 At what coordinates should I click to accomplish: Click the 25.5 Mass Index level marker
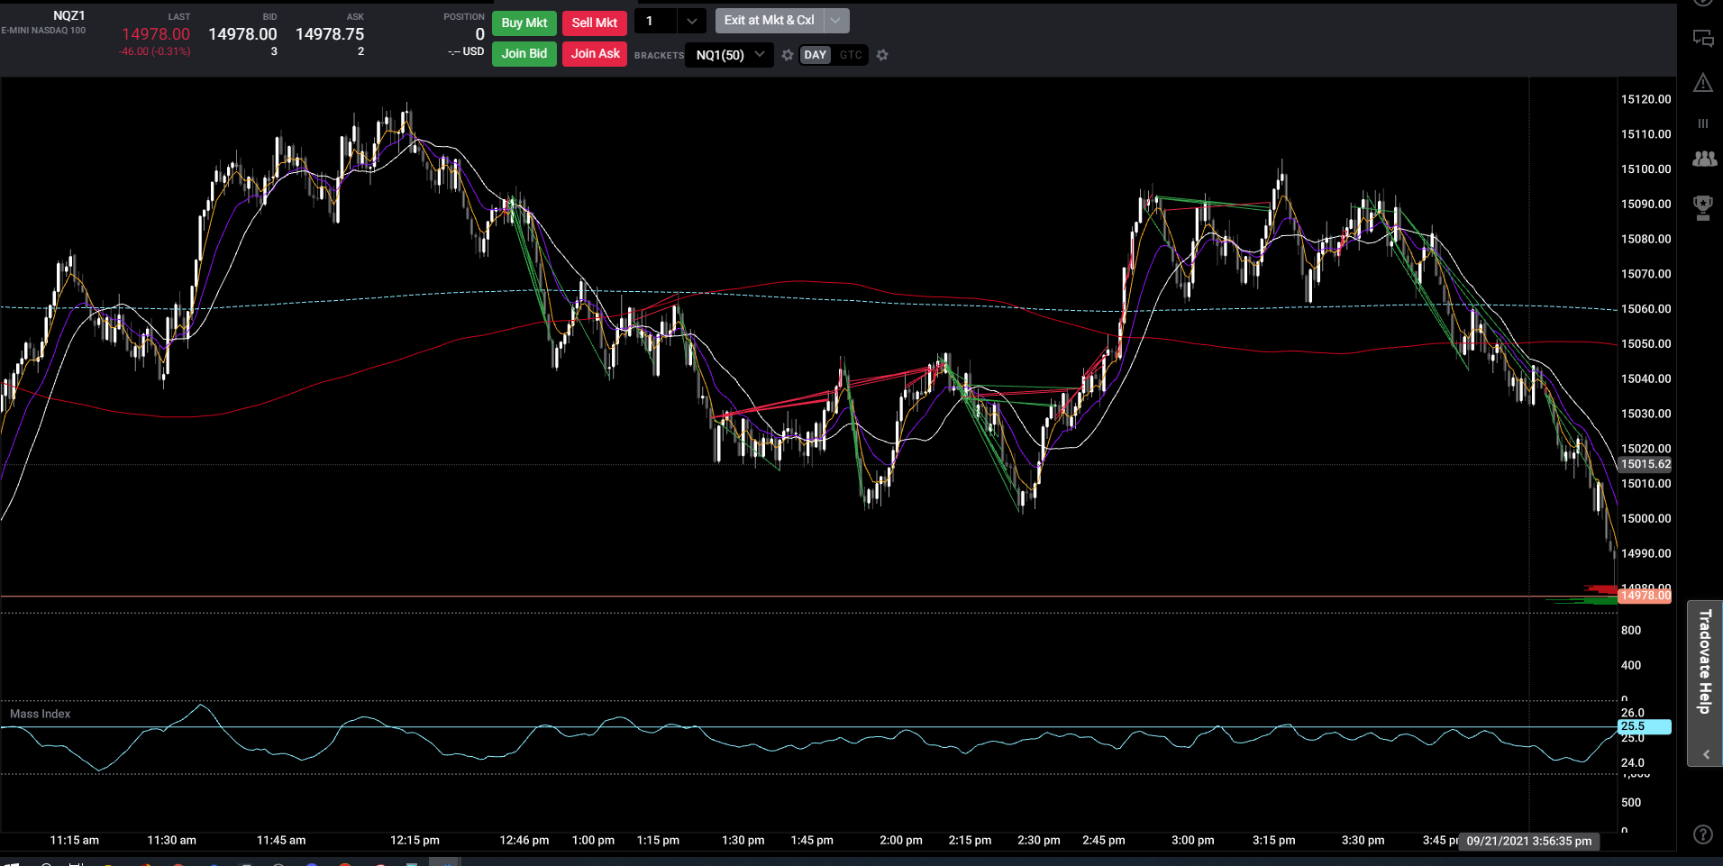pyautogui.click(x=1645, y=726)
